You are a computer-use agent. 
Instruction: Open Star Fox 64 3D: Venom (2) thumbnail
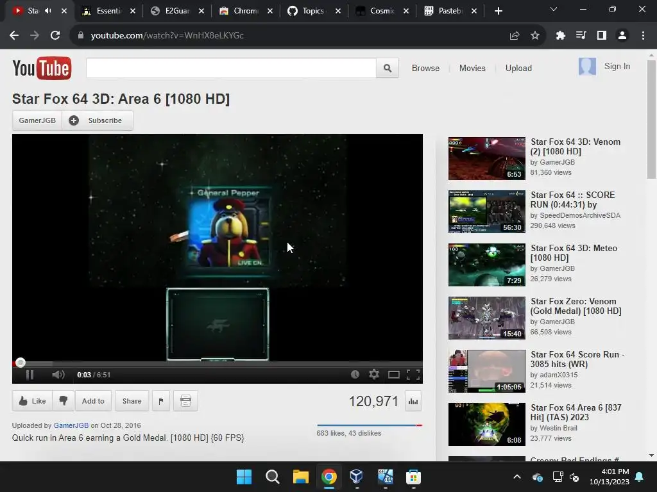[486, 159]
